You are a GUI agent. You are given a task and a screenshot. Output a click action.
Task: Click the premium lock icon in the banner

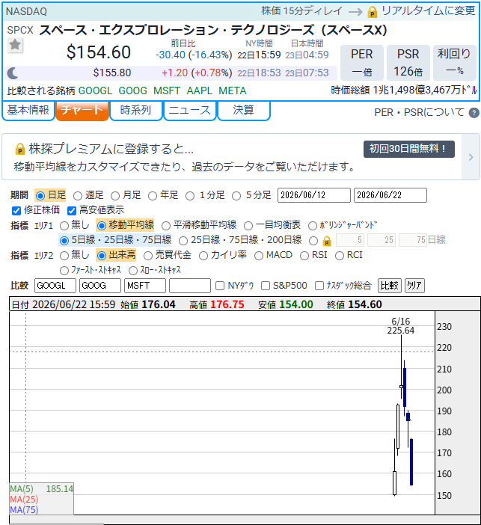(20, 149)
